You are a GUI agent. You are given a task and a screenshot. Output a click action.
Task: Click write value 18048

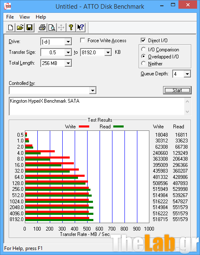161,135
